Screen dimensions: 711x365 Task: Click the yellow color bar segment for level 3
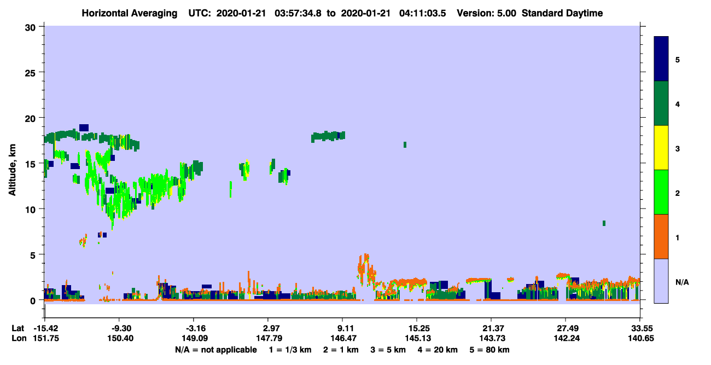click(661, 148)
